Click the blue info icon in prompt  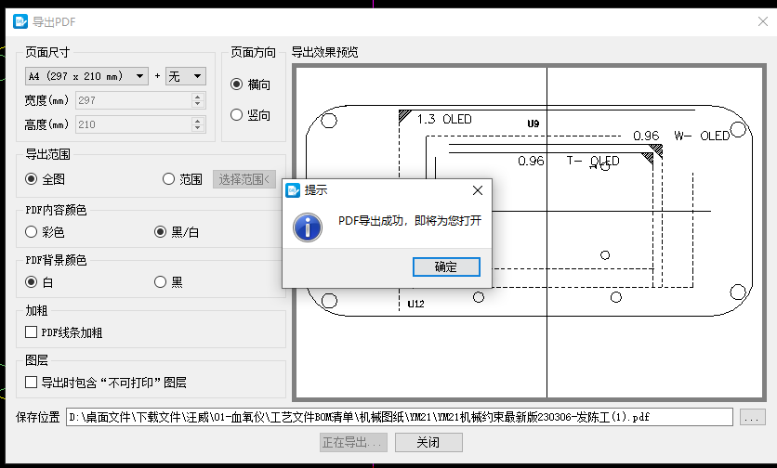[x=308, y=227]
